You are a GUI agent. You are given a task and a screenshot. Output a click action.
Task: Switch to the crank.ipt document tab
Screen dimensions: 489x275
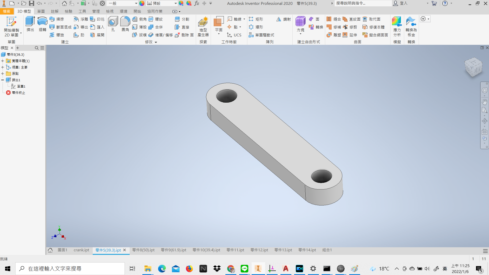coord(81,250)
